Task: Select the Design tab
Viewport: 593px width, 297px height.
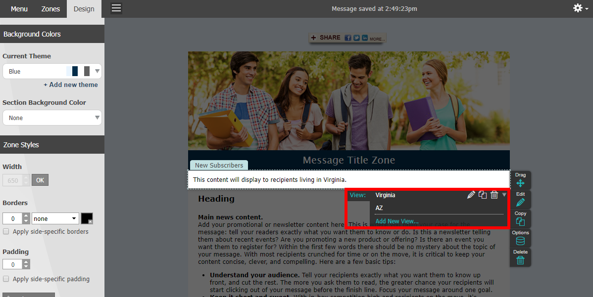Action: tap(84, 9)
